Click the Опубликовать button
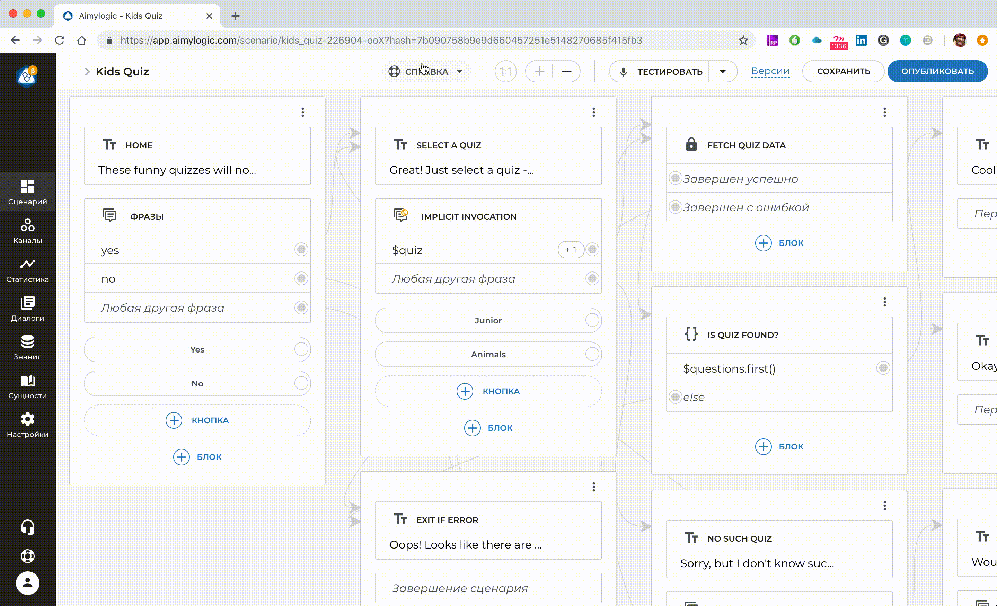This screenshot has height=606, width=997. [937, 71]
